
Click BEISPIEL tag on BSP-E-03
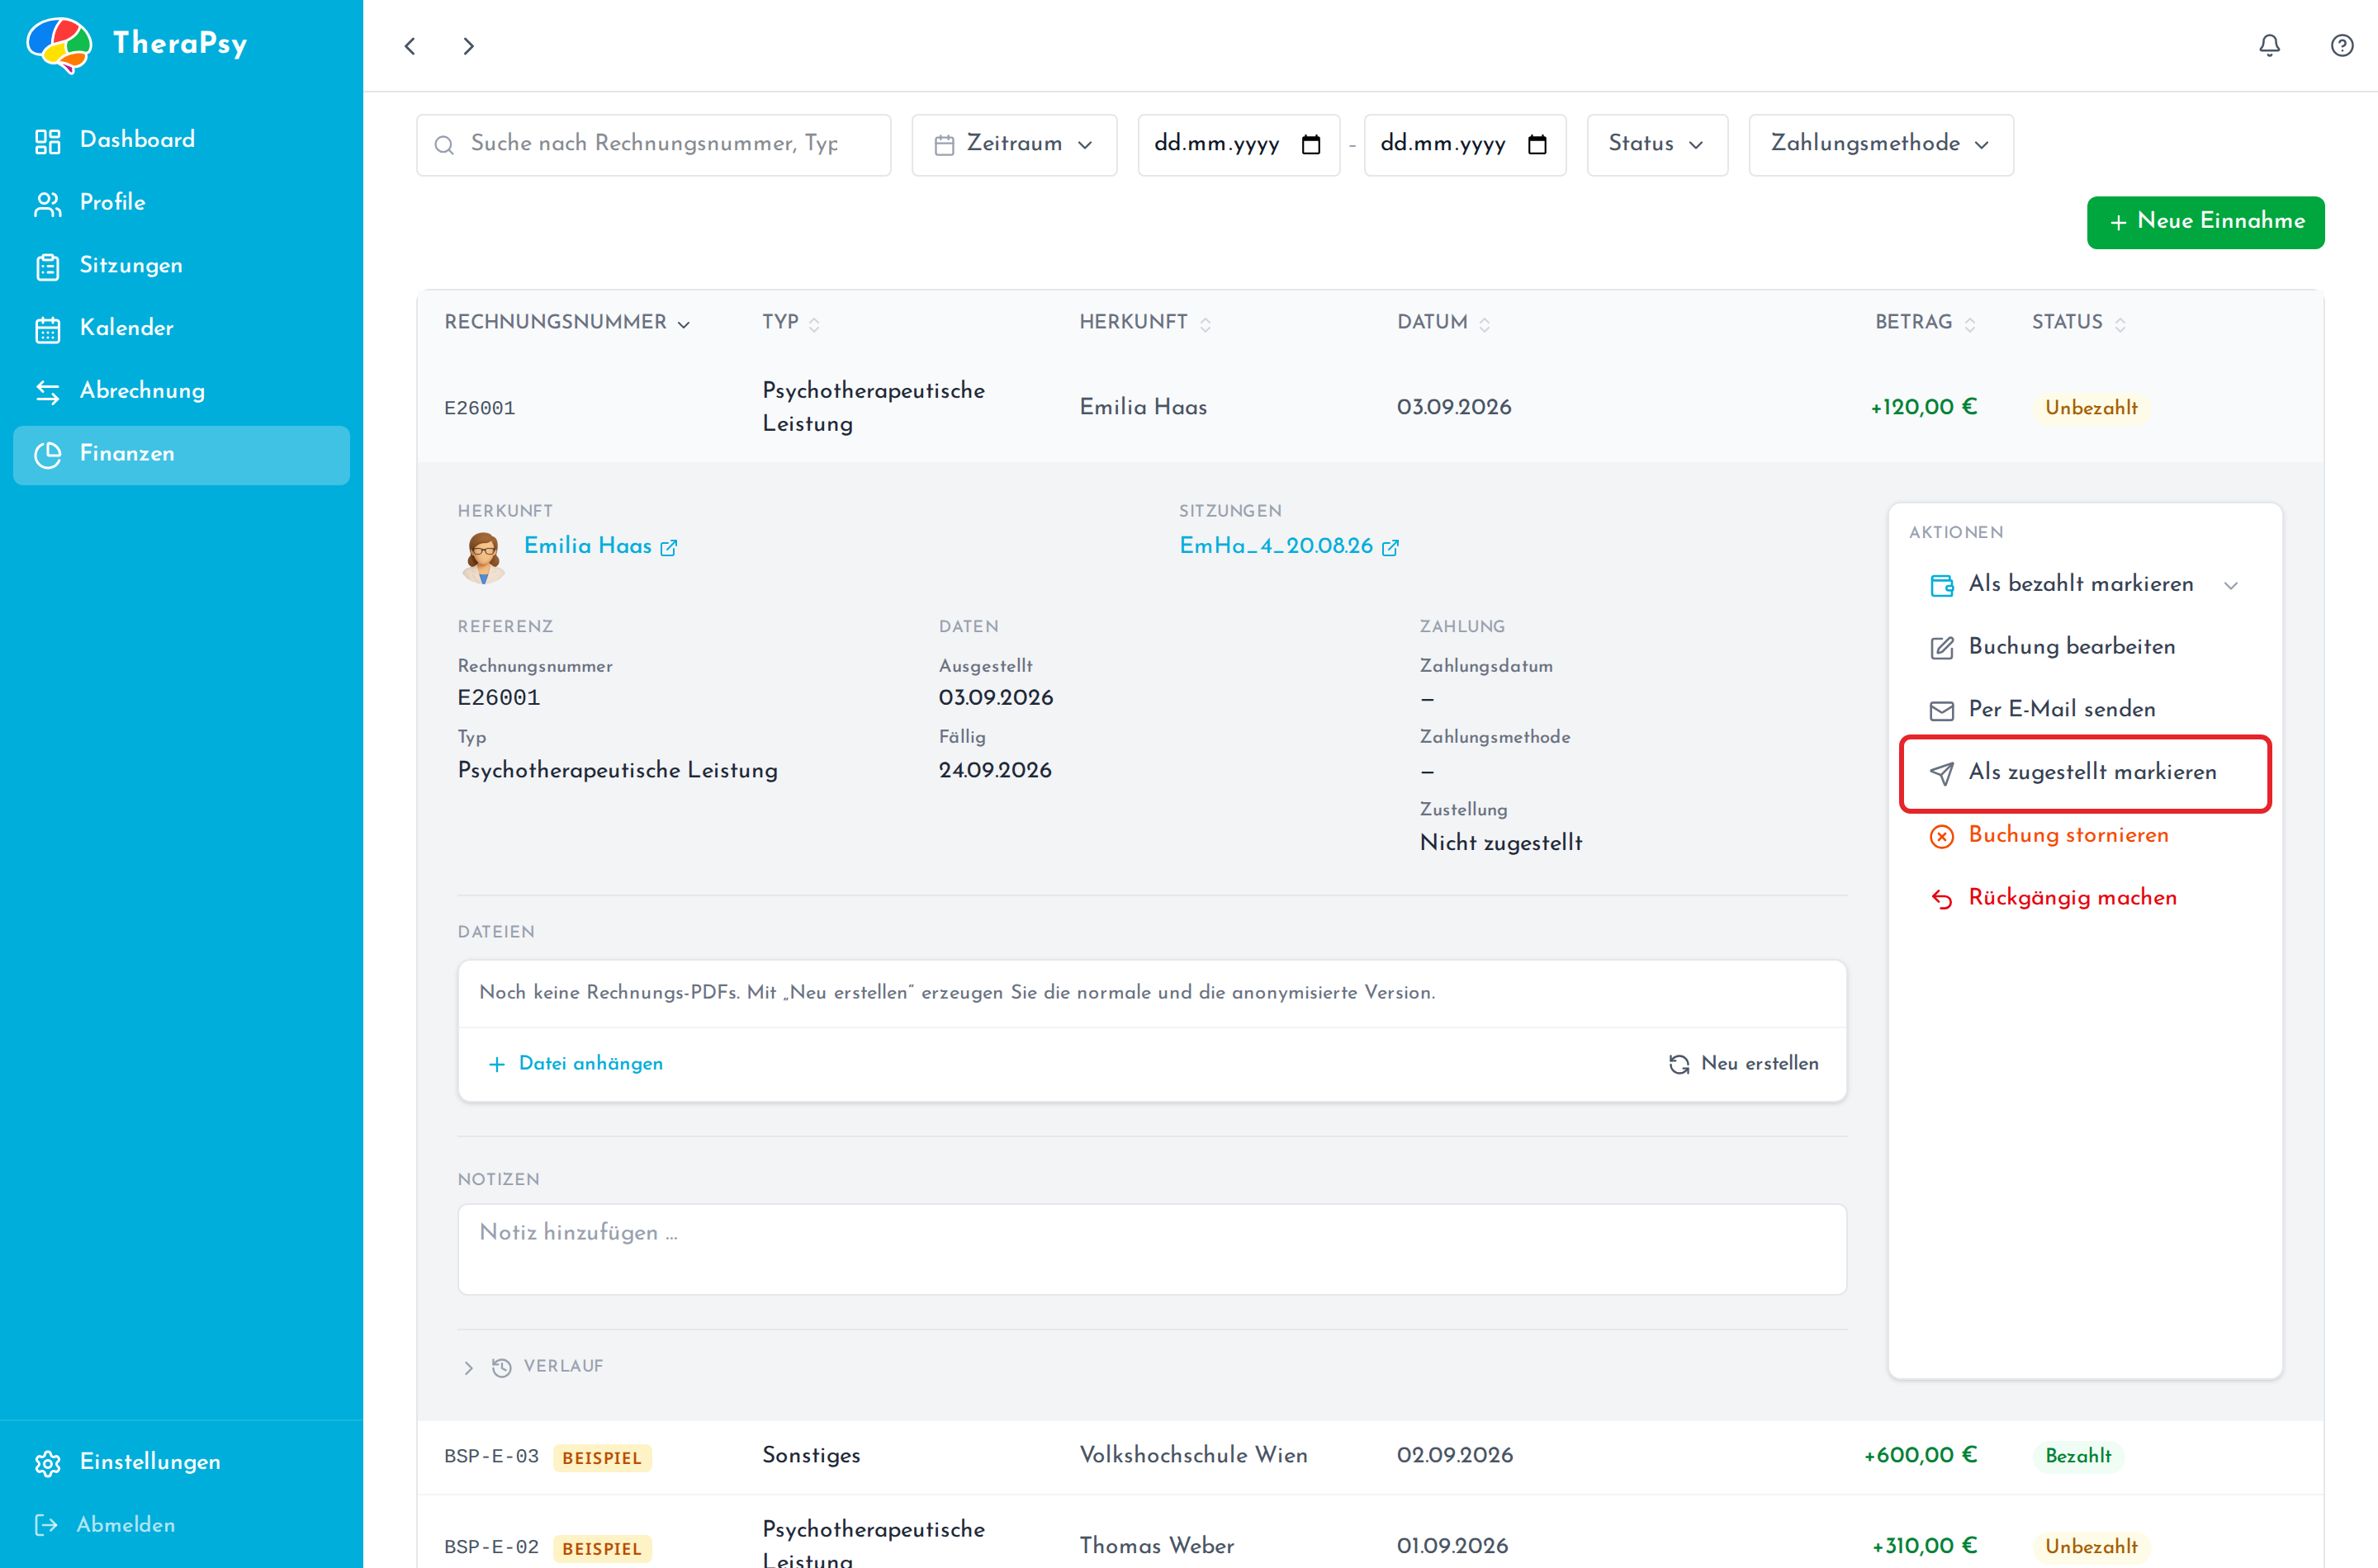click(601, 1458)
